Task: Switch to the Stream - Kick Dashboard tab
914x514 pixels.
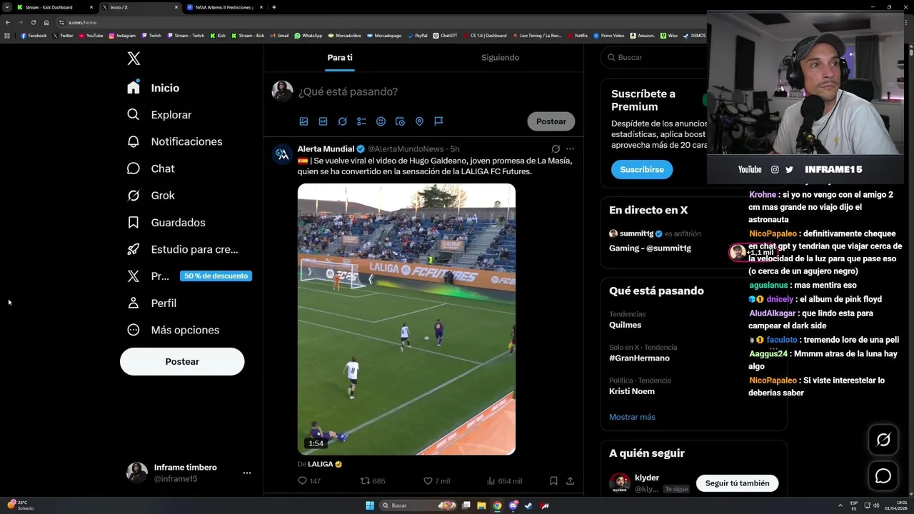Action: (x=54, y=7)
